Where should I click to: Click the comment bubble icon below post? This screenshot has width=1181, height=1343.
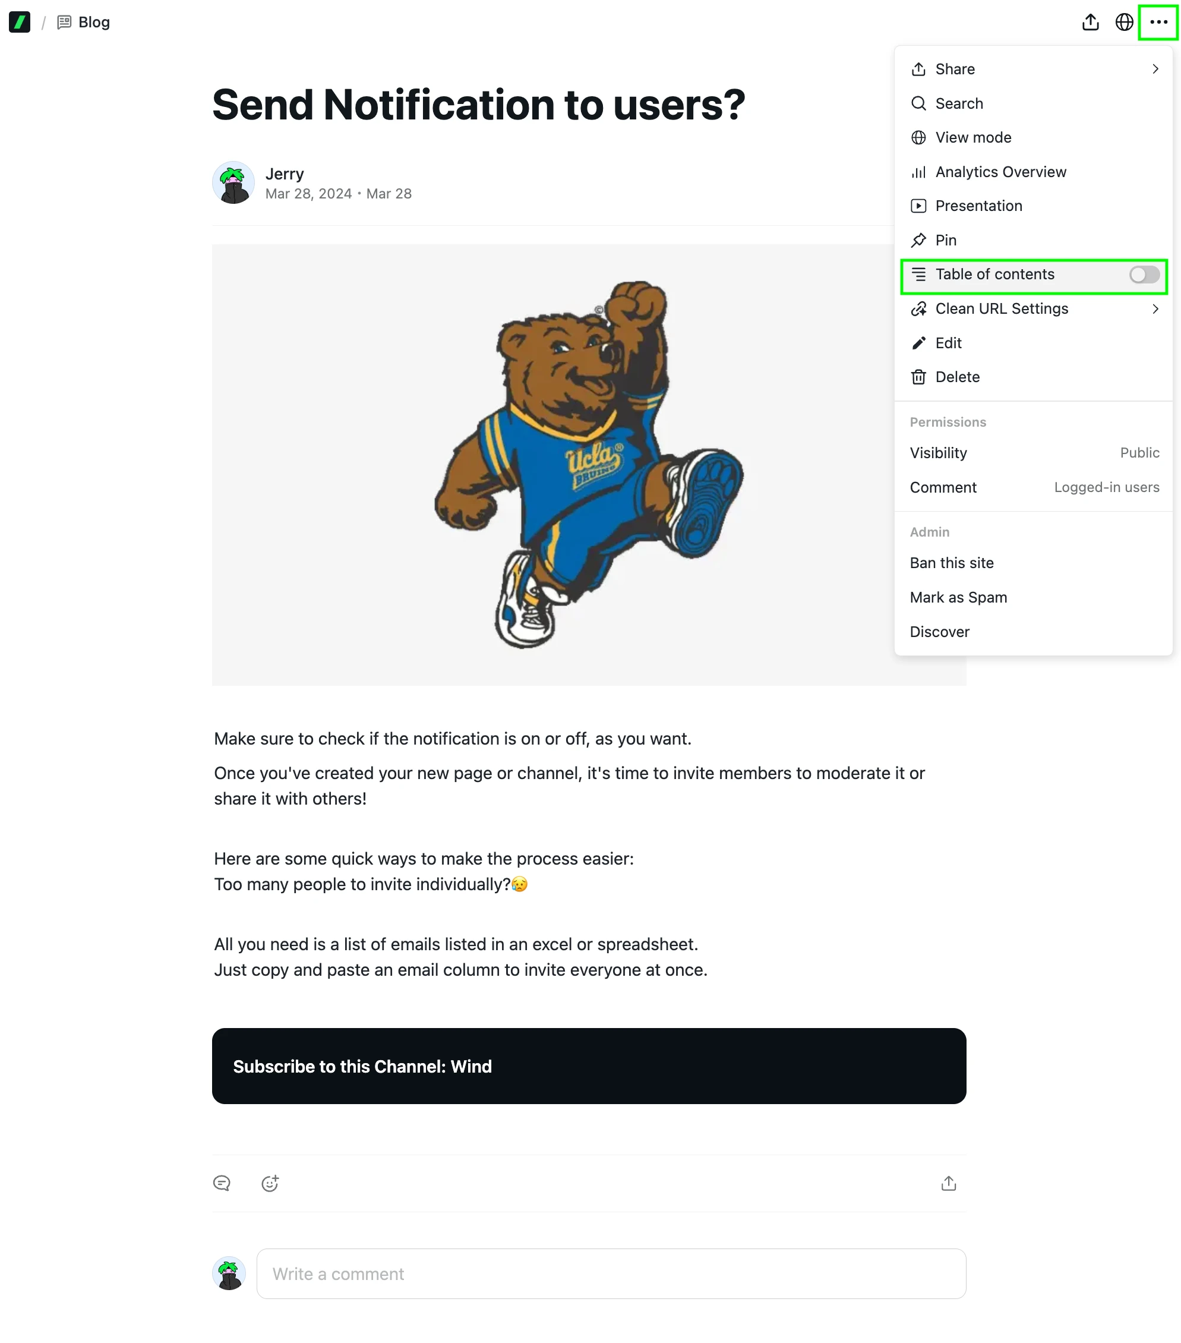pos(222,1183)
